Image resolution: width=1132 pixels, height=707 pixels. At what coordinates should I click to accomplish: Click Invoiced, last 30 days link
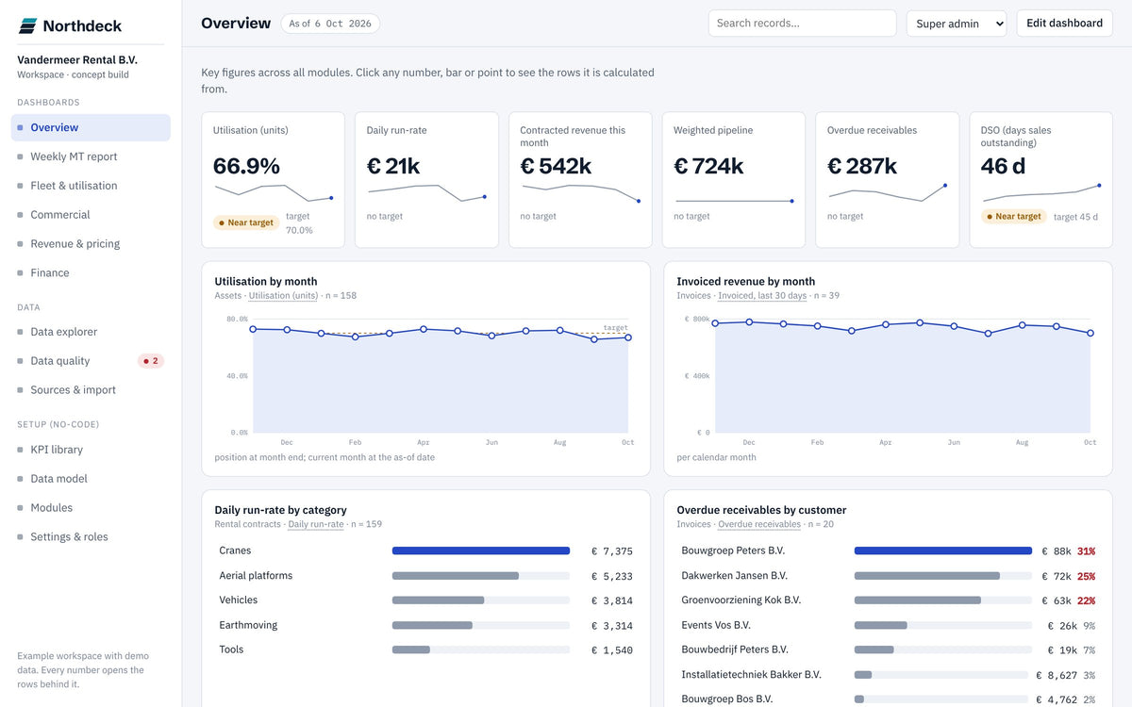762,296
